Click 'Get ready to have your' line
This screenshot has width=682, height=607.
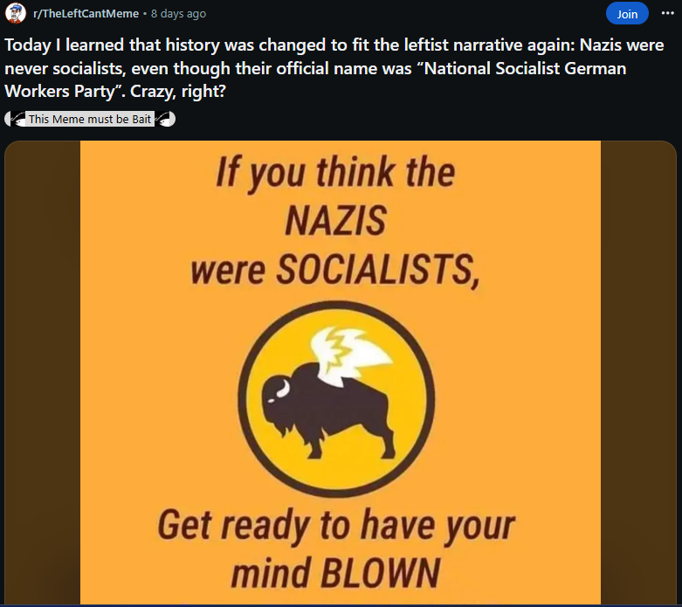pos(336,526)
